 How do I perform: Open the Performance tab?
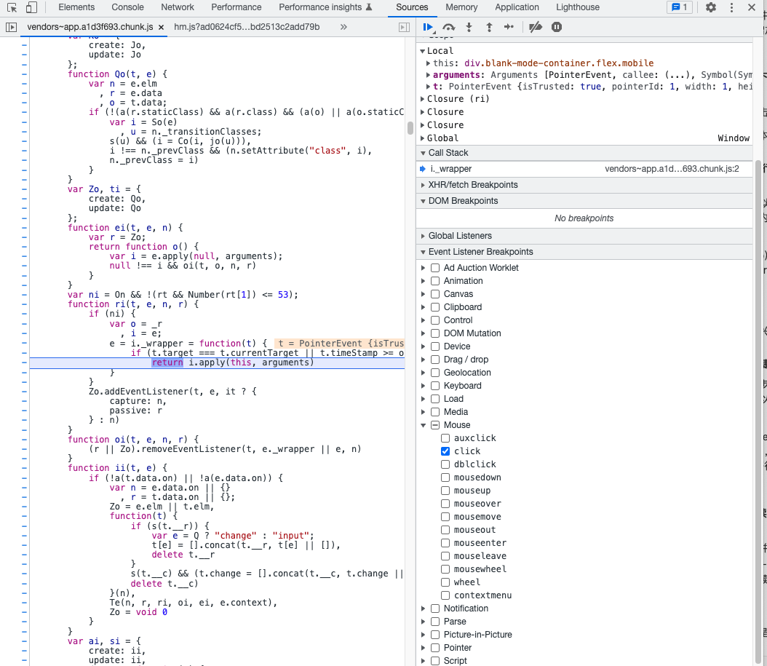[x=237, y=7]
